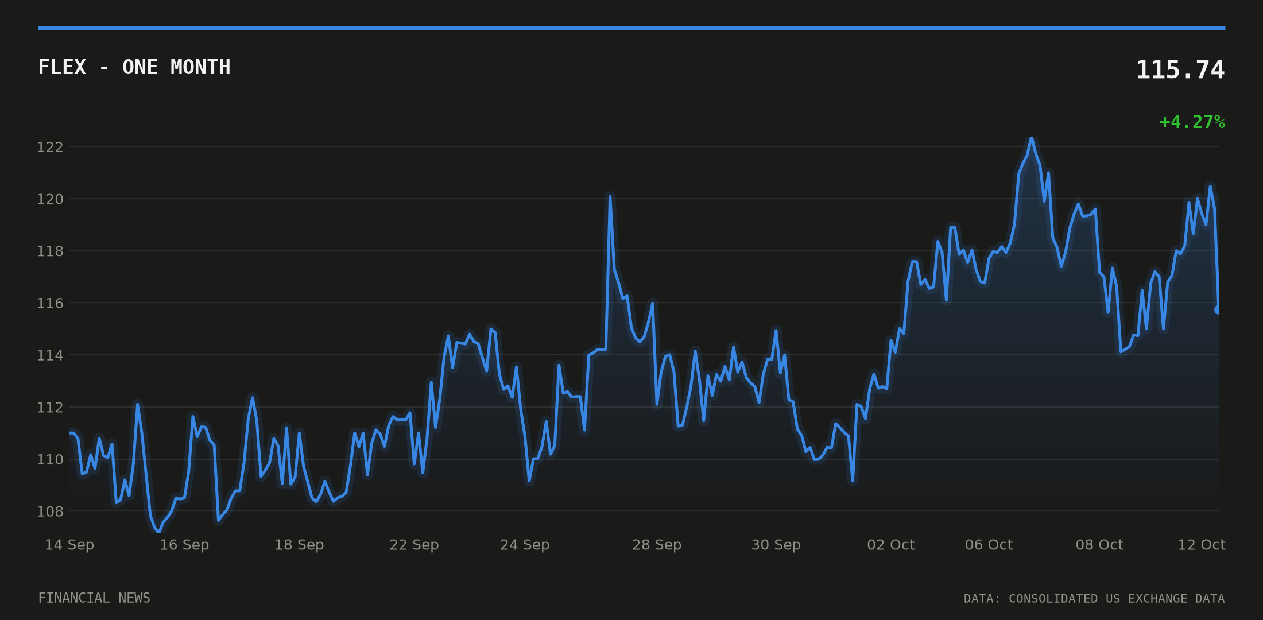The width and height of the screenshot is (1263, 620).
Task: Select the 18 Sep date label
Action: pyautogui.click(x=299, y=545)
